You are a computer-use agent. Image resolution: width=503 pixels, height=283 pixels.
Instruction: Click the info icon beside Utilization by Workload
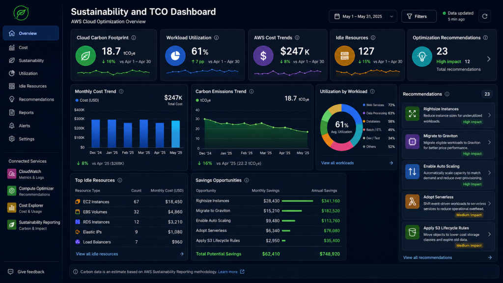coord(372,91)
